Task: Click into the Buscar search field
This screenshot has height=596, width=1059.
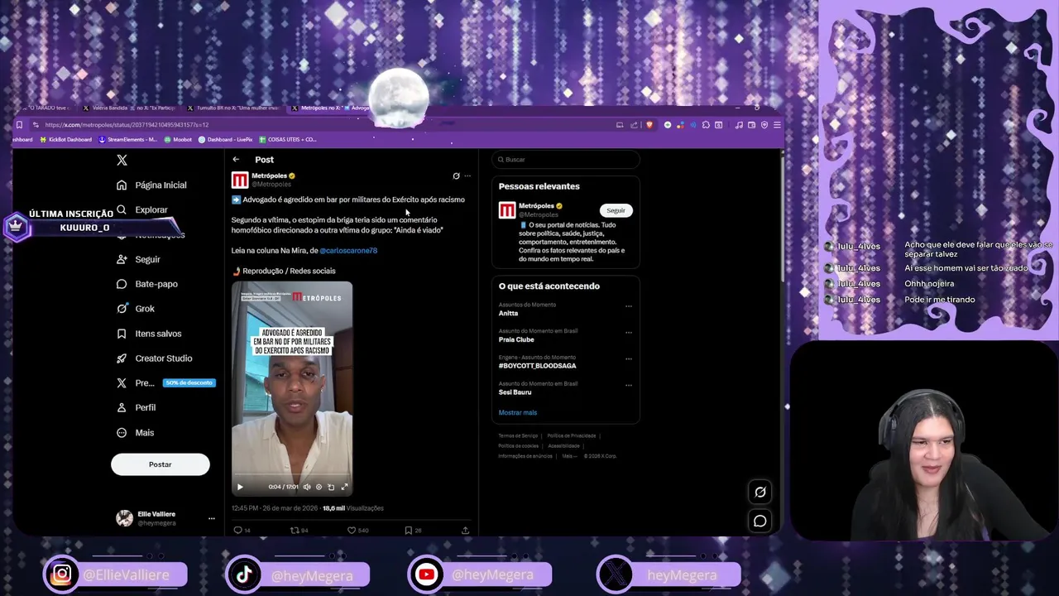Action: coord(566,160)
